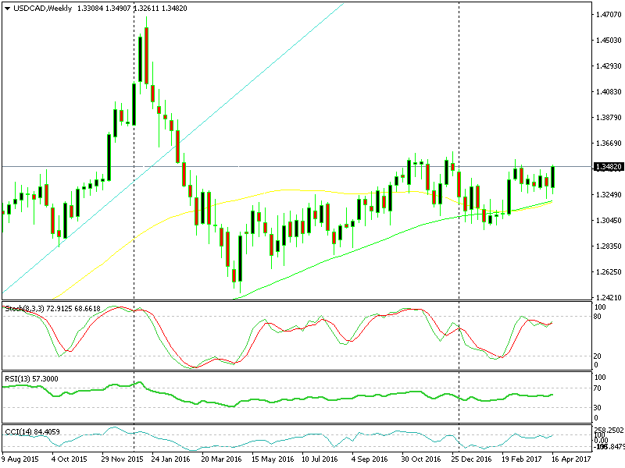Click the 1.47070 price axis label
This screenshot has width=625, height=468.
tap(609, 15)
